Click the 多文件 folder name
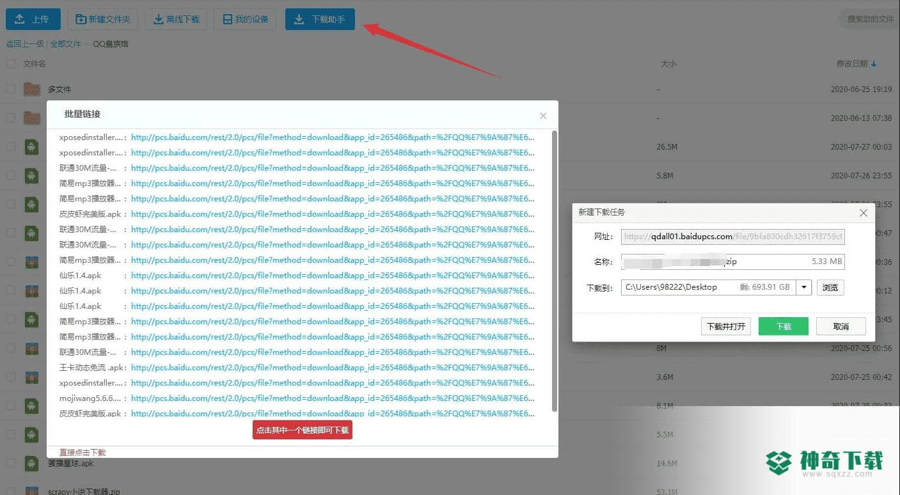This screenshot has width=900, height=495. pyautogui.click(x=59, y=90)
